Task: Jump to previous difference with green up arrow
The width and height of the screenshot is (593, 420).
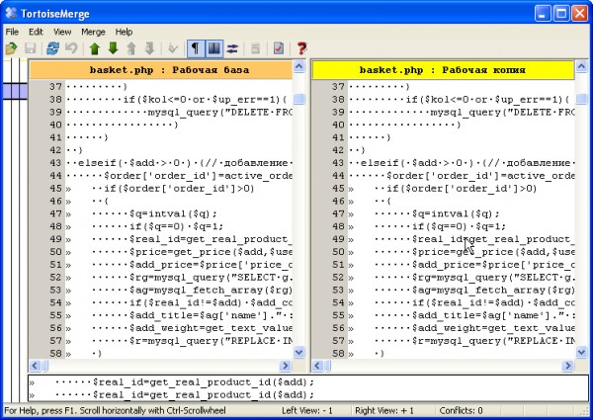Action: pyautogui.click(x=95, y=47)
